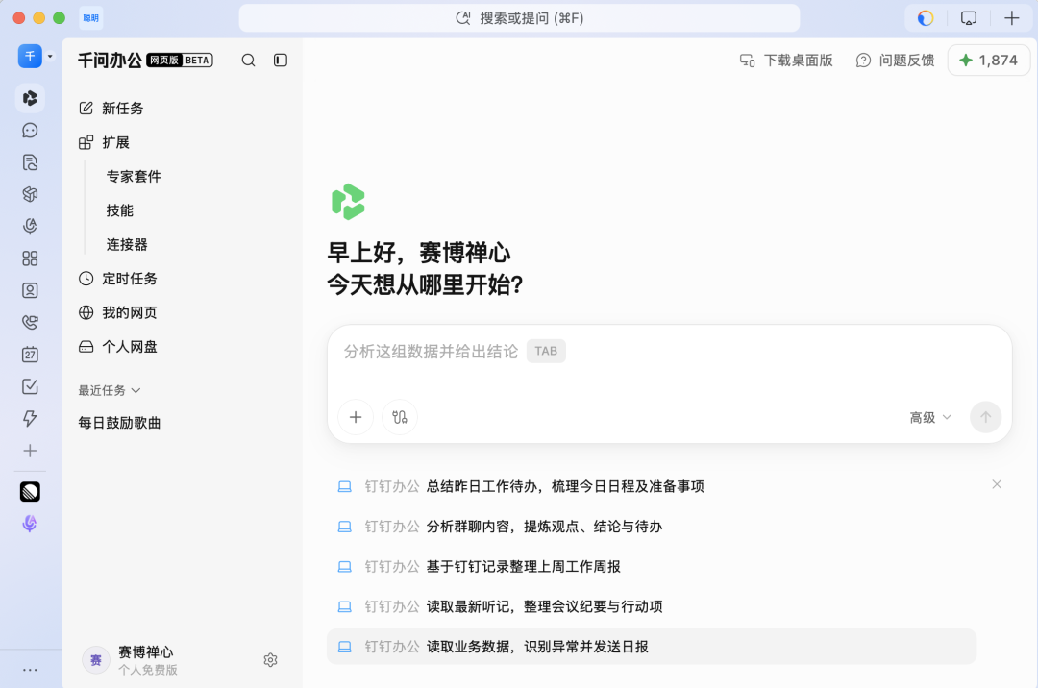1038x688 pixels.
Task: Open the chat messages icon in left rail
Action: 30,131
